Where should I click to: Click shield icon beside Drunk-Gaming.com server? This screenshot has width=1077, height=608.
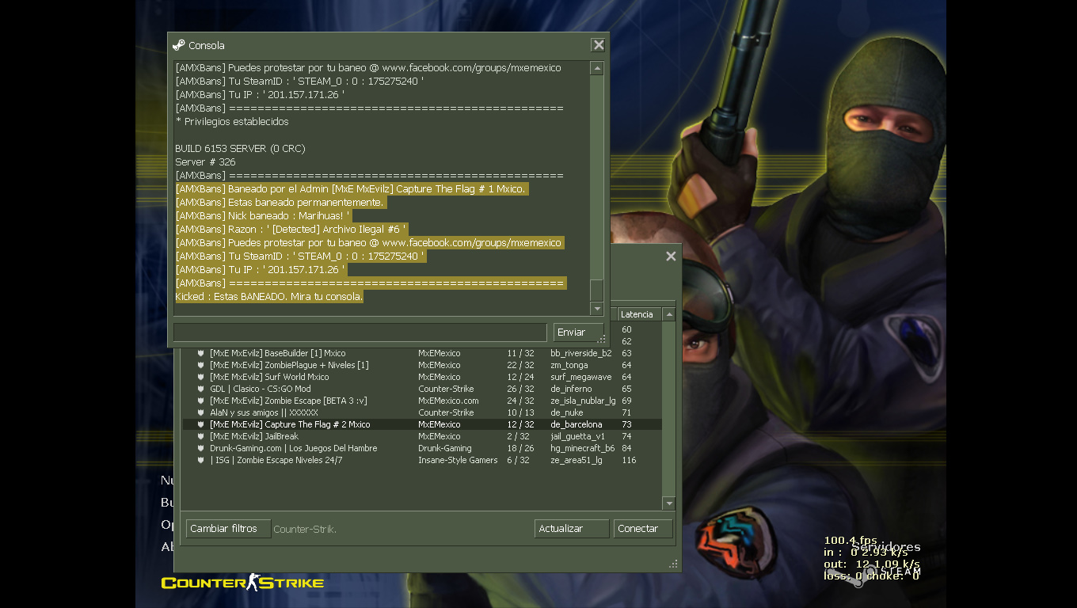(x=201, y=448)
